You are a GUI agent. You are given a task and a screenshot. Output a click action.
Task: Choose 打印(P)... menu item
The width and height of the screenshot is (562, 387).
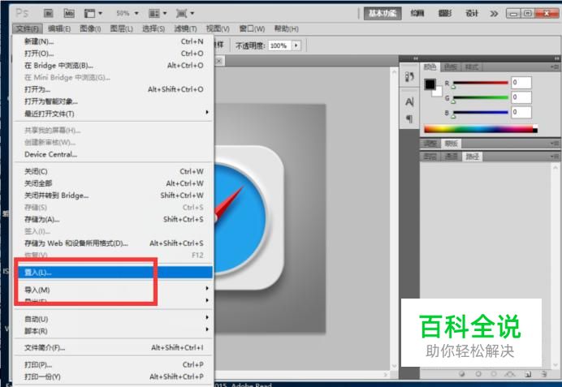[114, 365]
